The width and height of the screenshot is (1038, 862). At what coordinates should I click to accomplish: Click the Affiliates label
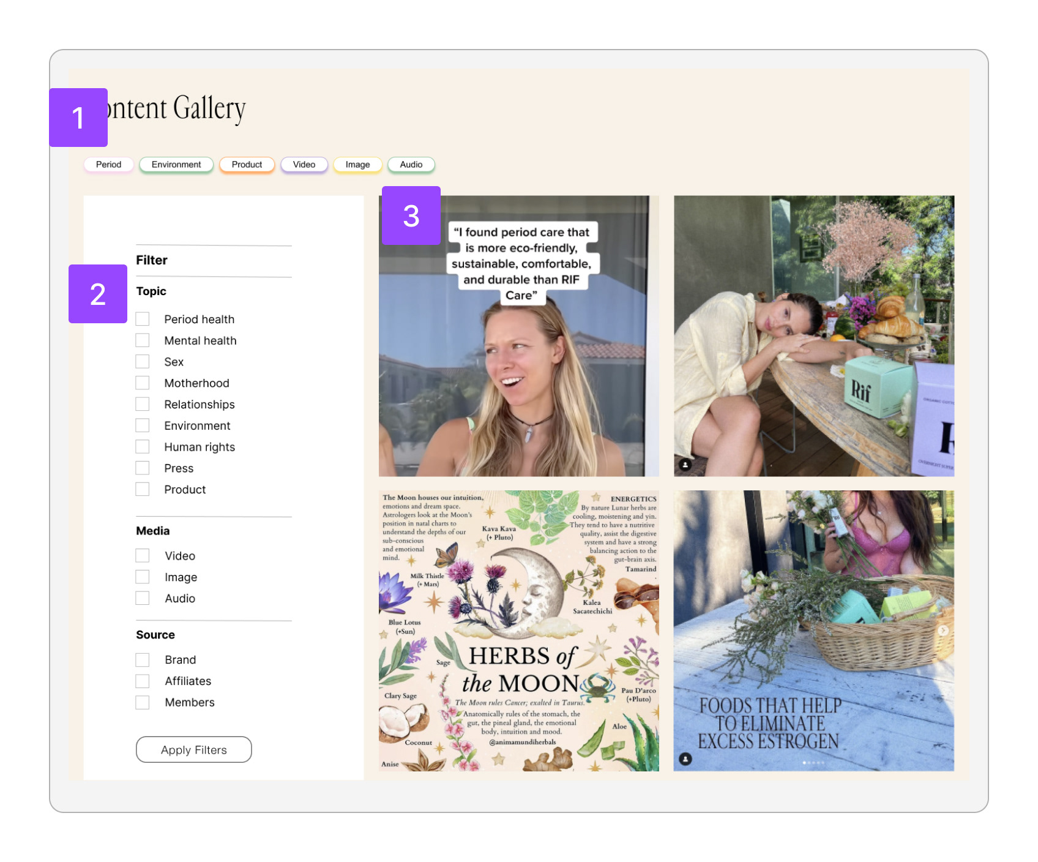pos(188,681)
